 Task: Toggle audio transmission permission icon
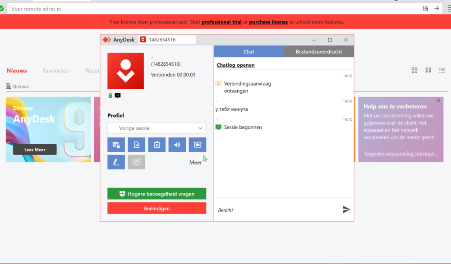(x=177, y=145)
